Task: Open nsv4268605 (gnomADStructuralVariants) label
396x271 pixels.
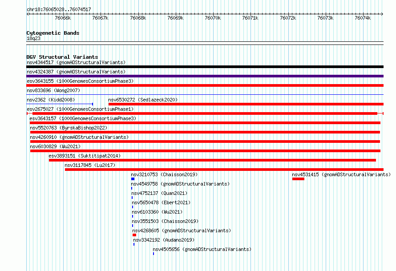Action: pyautogui.click(x=182, y=231)
